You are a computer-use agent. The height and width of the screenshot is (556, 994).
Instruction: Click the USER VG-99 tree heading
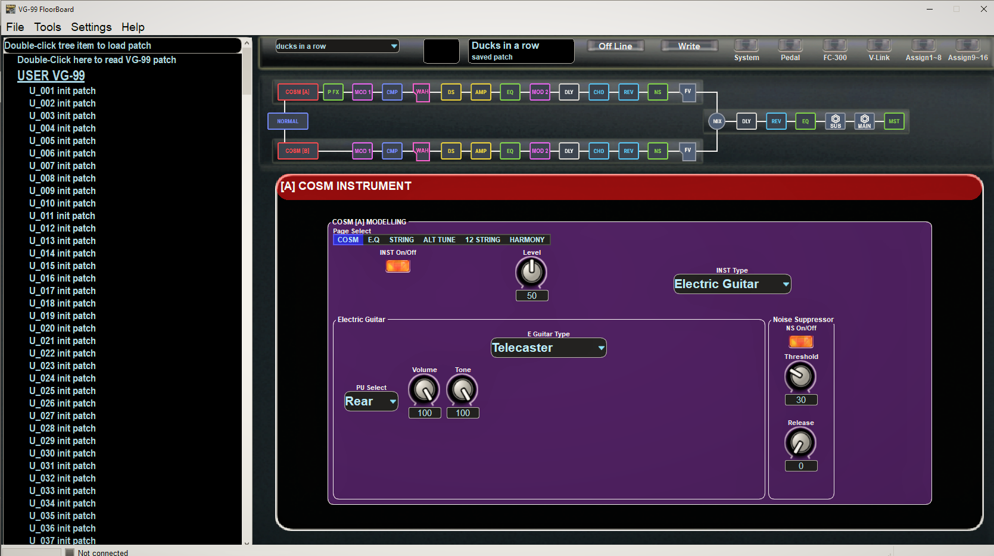pyautogui.click(x=51, y=76)
